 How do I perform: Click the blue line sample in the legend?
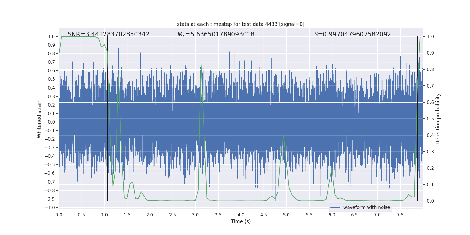tap(335, 207)
